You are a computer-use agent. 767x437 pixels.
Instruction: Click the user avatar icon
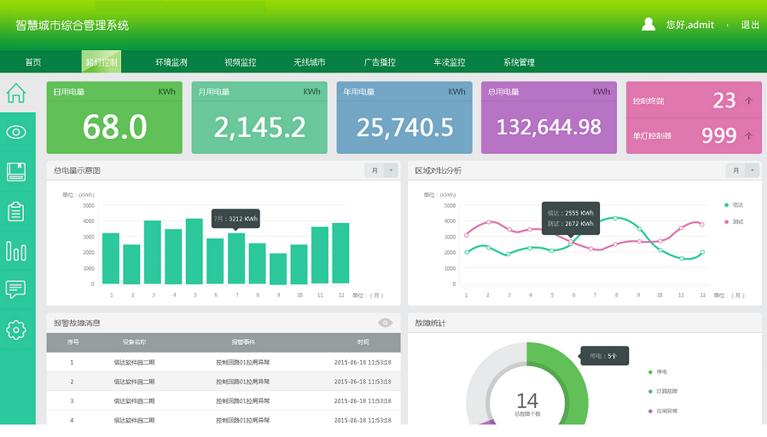coord(648,25)
